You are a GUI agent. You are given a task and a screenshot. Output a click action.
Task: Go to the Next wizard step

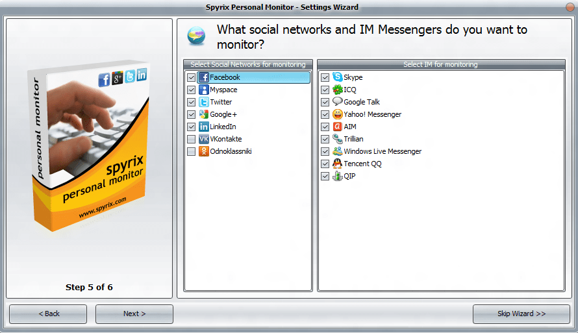pos(134,314)
